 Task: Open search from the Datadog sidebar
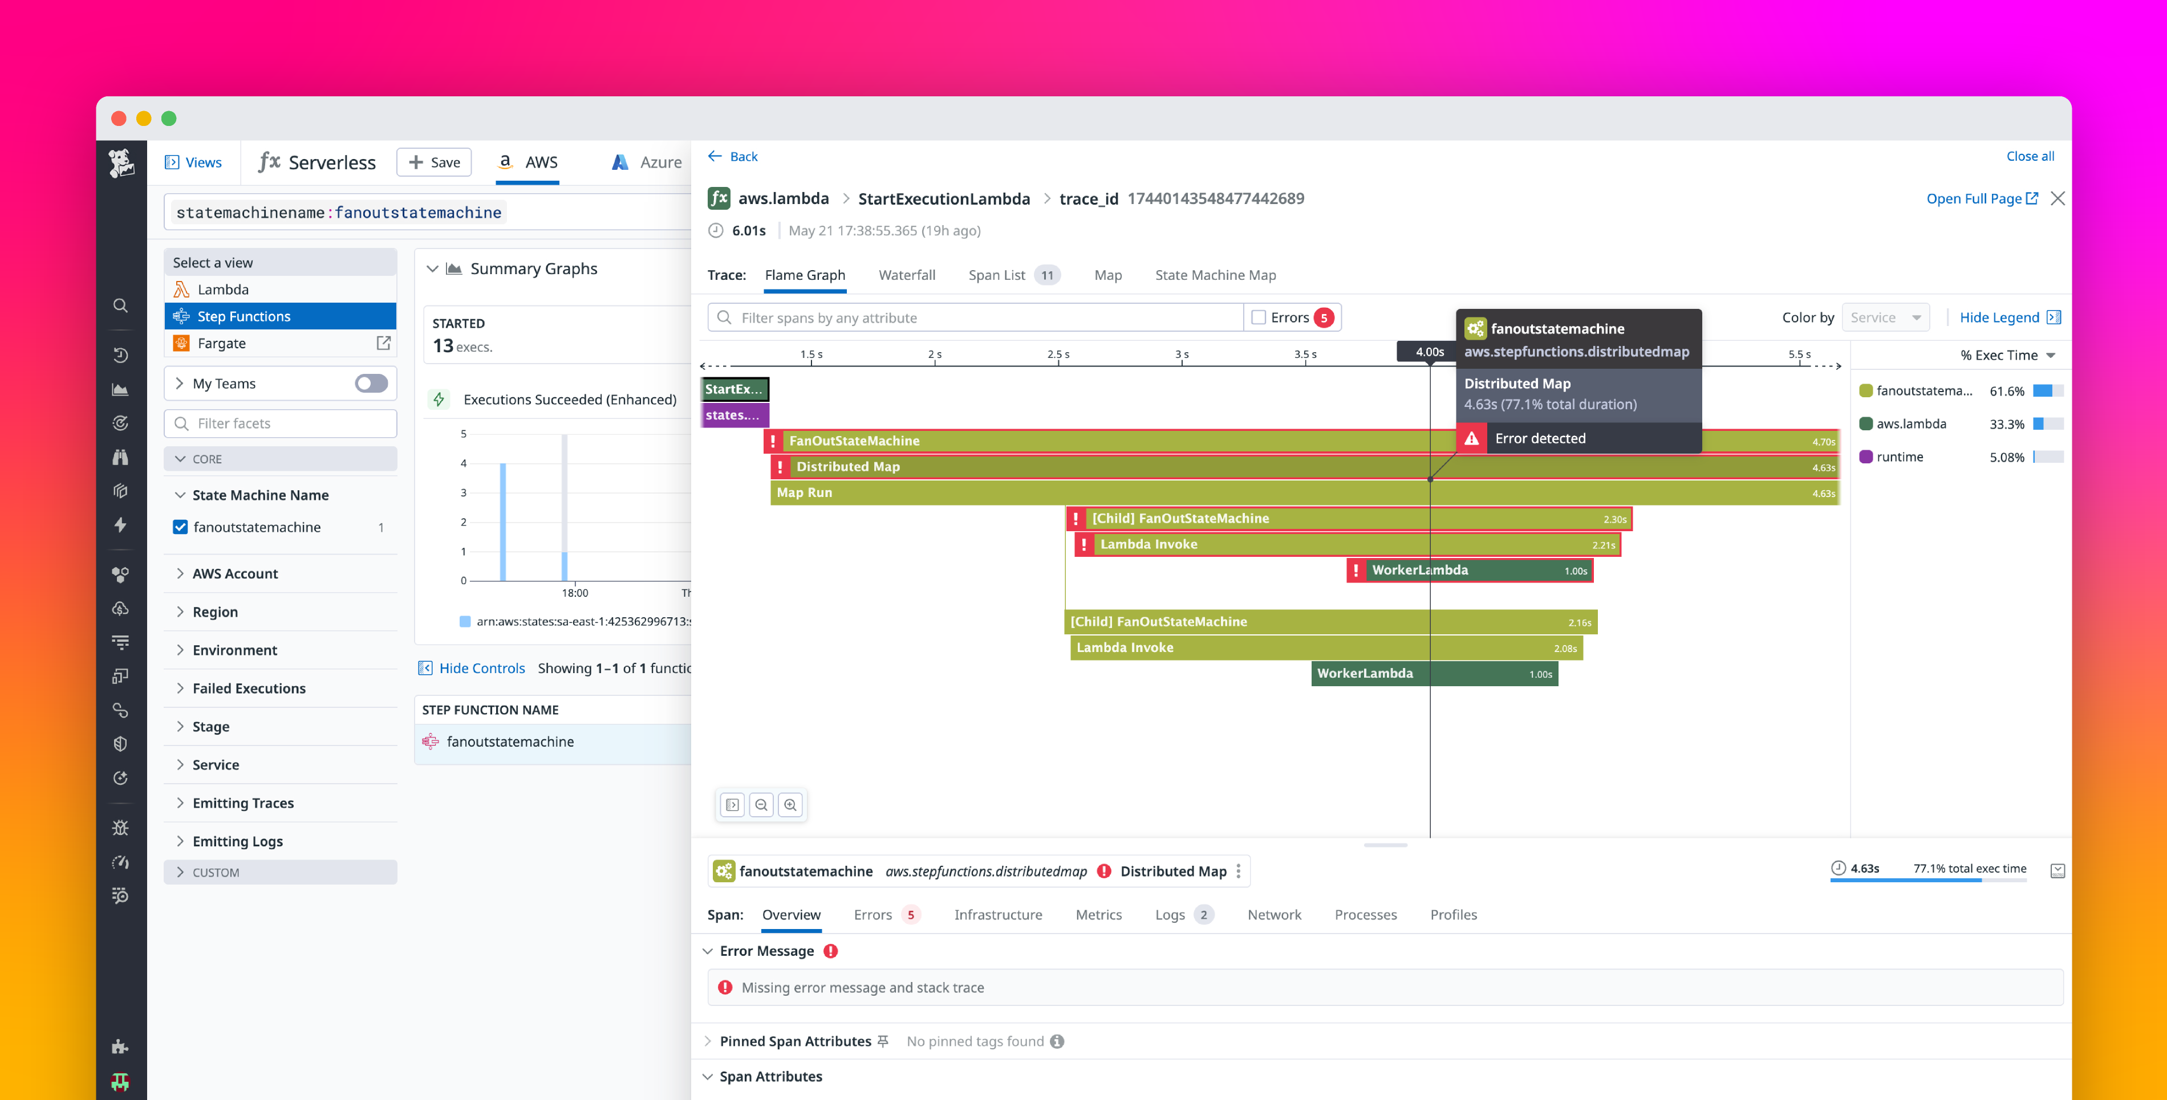coord(120,305)
